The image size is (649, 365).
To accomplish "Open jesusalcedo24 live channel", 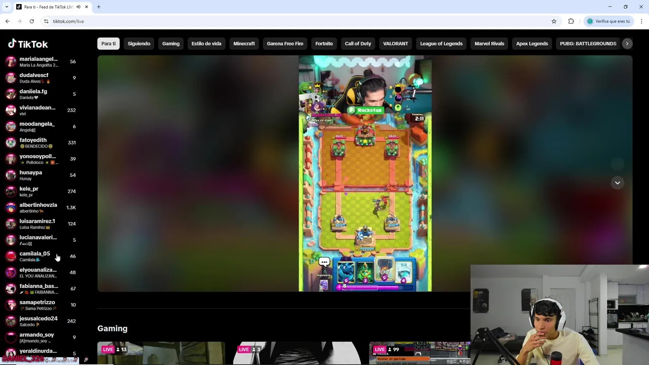I will tap(41, 321).
